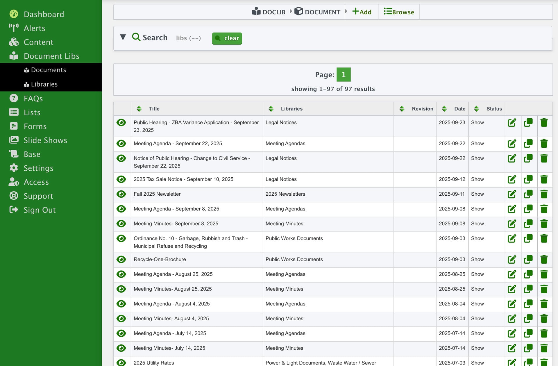Open the Alerts sidebar item
The width and height of the screenshot is (558, 366).
coord(34,28)
